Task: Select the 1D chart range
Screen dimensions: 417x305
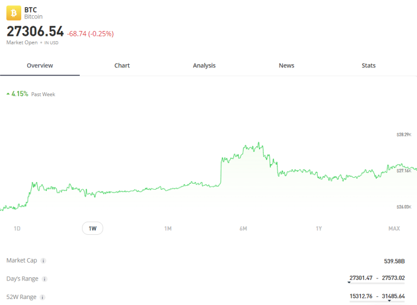Action: pos(17,228)
